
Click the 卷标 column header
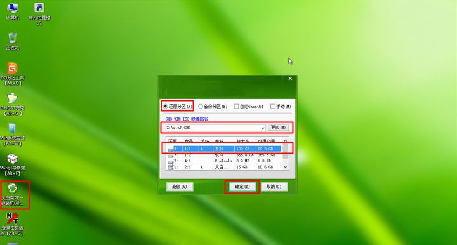219,142
